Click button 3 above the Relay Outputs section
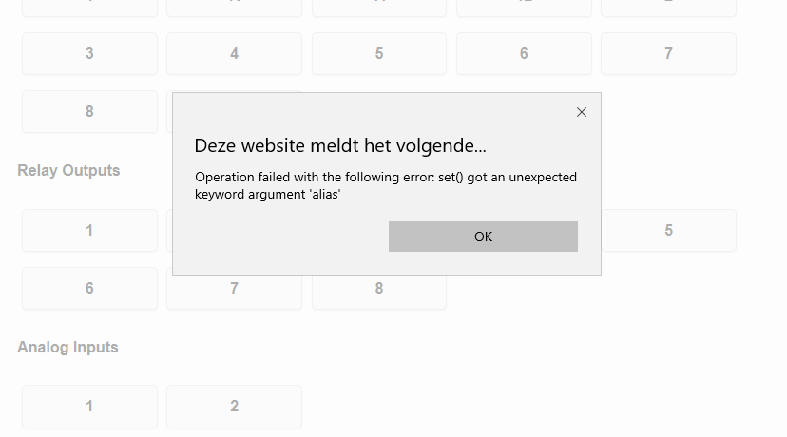The image size is (787, 437). tap(89, 53)
